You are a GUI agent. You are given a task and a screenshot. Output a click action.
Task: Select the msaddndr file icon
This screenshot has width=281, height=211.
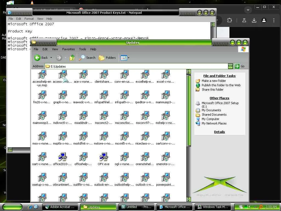83,116
